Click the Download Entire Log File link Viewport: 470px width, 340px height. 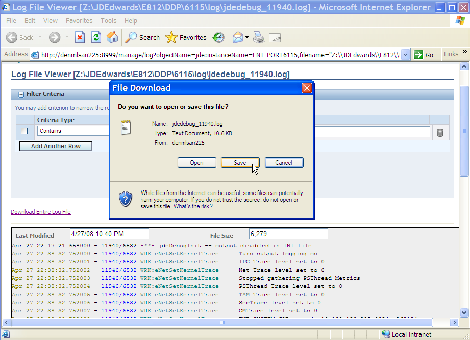click(41, 212)
